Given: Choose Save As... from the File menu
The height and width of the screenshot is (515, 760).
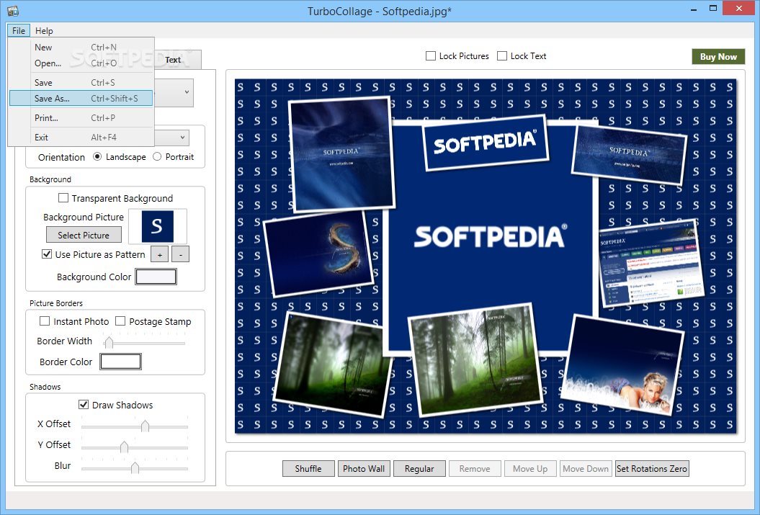Looking at the screenshot, I should click(x=81, y=99).
